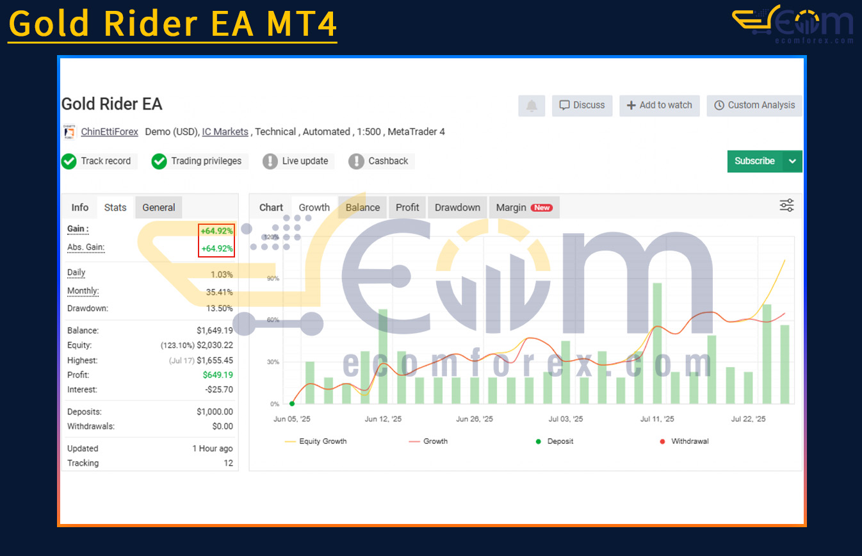Click the Balance value $1,649.19

215,331
